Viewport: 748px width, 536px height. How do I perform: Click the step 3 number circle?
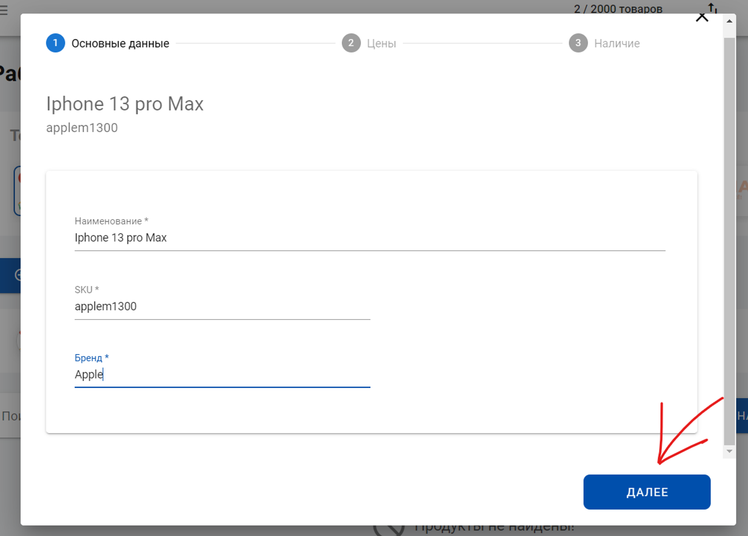(578, 43)
